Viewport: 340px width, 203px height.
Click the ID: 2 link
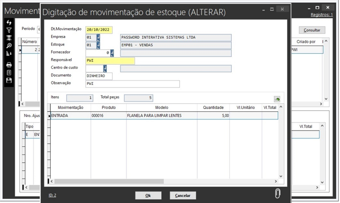(53, 195)
